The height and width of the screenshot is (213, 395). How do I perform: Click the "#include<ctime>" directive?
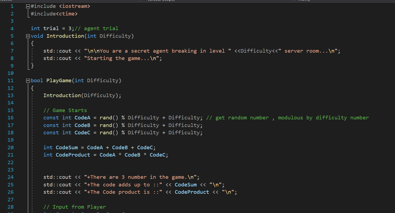[x=54, y=14]
